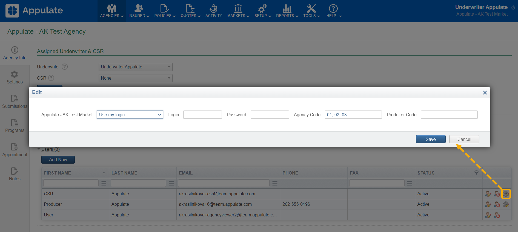Click the Underwriter help question mark
The width and height of the screenshot is (518, 232).
pos(65,67)
